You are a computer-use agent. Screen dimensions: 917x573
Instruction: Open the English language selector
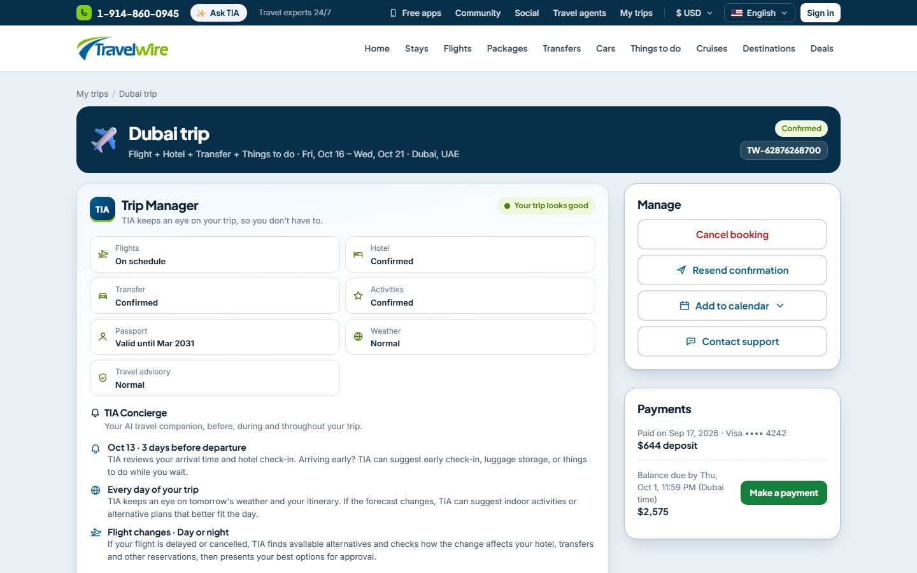759,13
